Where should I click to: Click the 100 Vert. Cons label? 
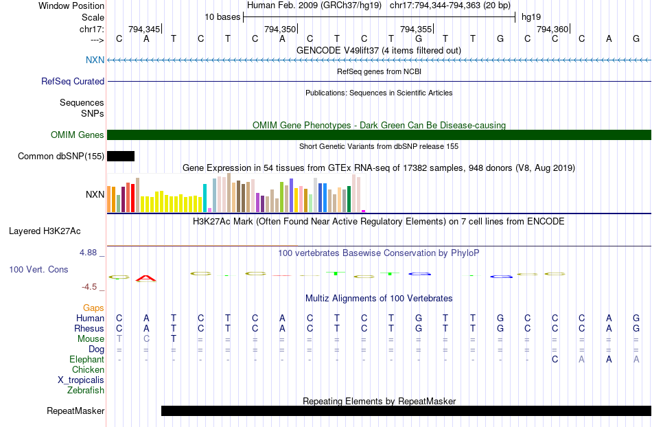click(x=38, y=269)
